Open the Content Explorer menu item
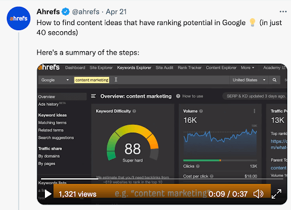The height and width of the screenshot is (210, 291). coord(221,68)
